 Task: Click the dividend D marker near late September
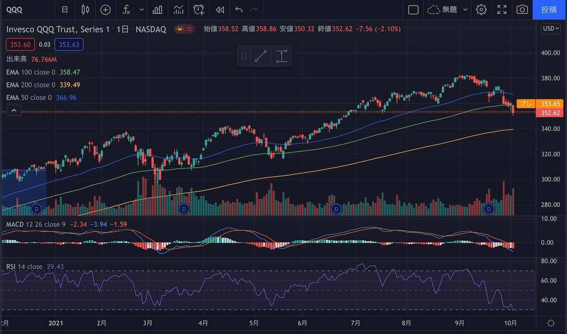click(489, 208)
